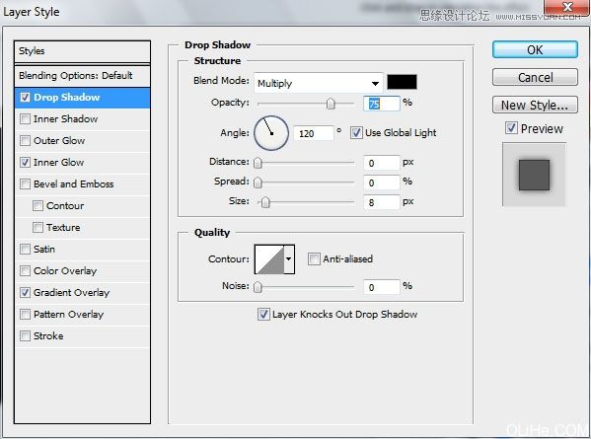Enable the Inner Shadow checkbox
591x439 pixels.
click(25, 119)
